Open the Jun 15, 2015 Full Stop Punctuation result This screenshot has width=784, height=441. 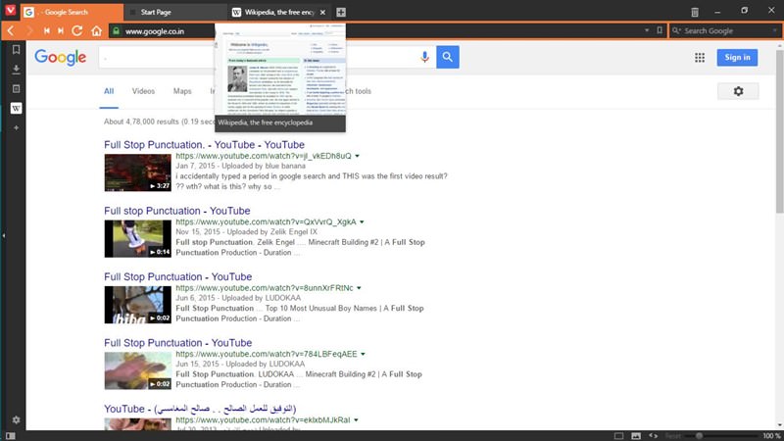pyautogui.click(x=178, y=342)
